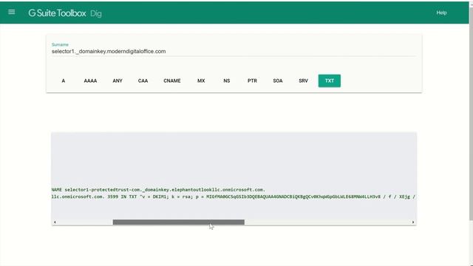Click the horizontal scrollbar thumb in results
This screenshot has height=266, width=473.
179,222
